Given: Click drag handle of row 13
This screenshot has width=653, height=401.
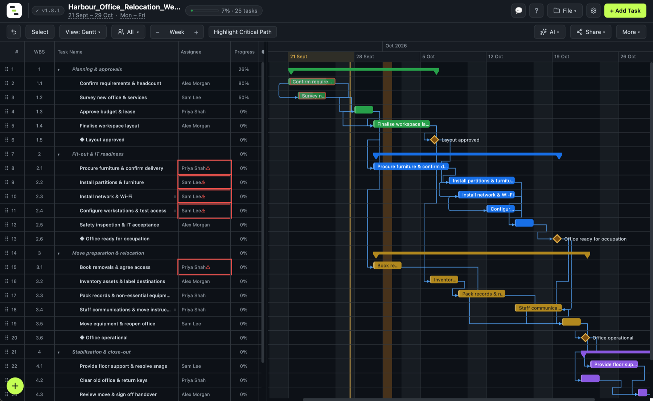Looking at the screenshot, I should pos(7,239).
